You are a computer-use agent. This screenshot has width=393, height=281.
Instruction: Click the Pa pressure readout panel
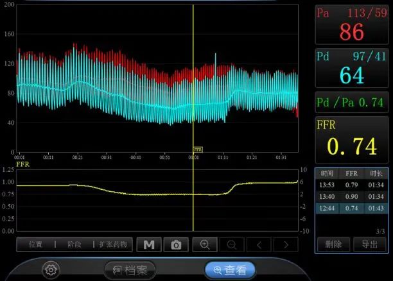pos(351,24)
